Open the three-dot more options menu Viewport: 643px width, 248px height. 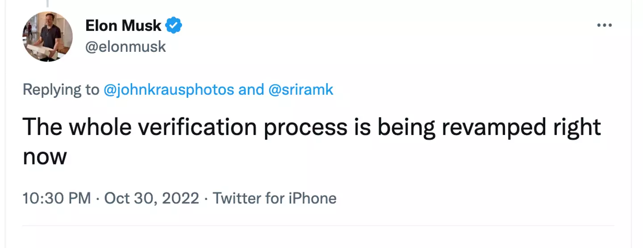tap(604, 25)
